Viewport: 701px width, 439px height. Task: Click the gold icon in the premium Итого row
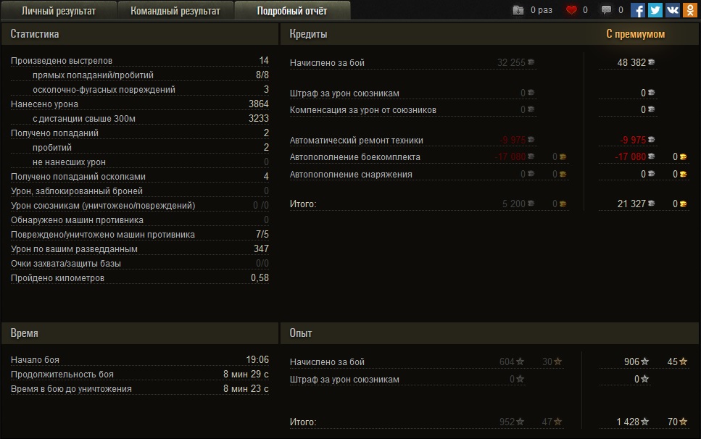click(x=684, y=204)
